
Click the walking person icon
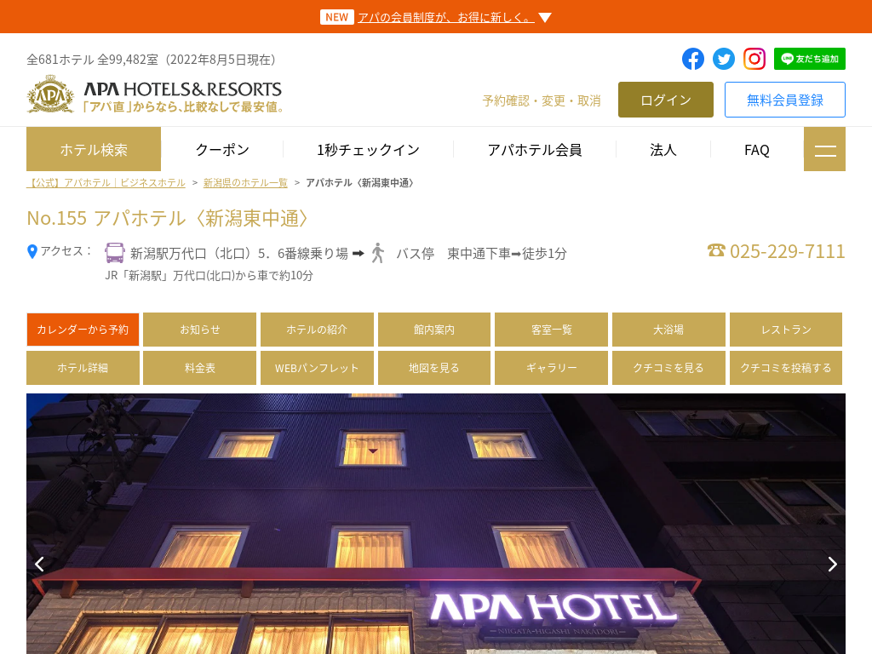(x=378, y=253)
